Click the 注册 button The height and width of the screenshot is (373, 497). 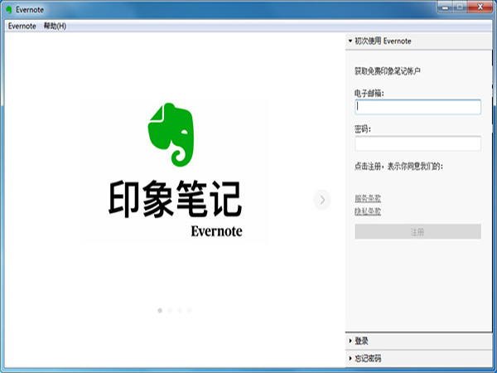[x=417, y=231]
